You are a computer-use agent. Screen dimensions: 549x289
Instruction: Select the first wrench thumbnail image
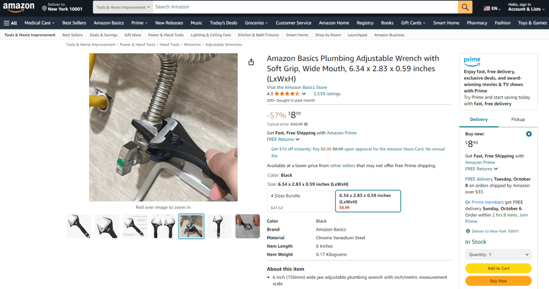[79, 226]
